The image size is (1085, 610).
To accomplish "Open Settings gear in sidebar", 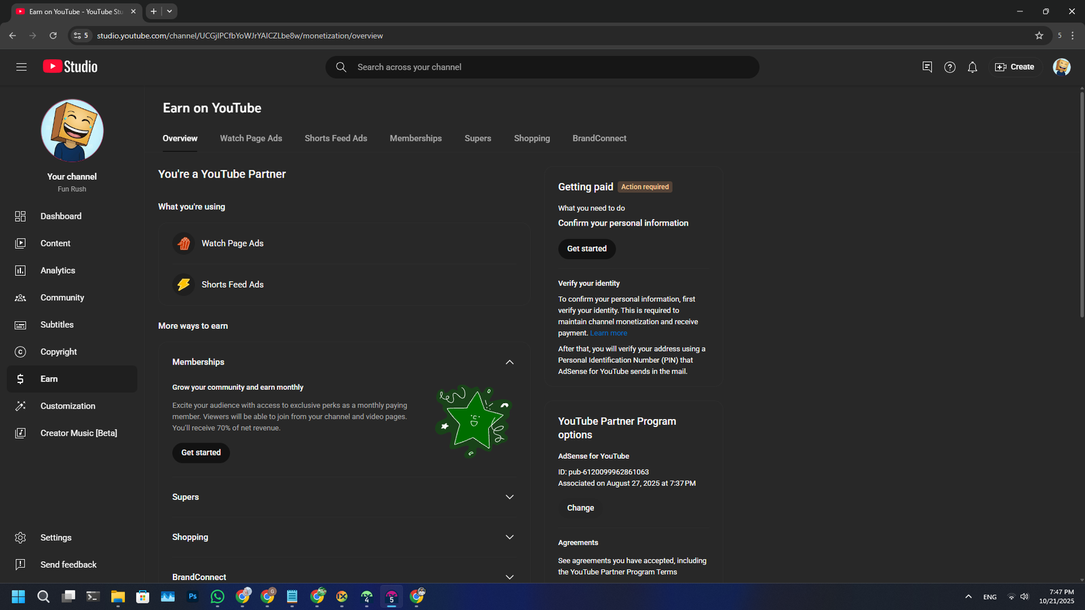I will click(x=20, y=537).
